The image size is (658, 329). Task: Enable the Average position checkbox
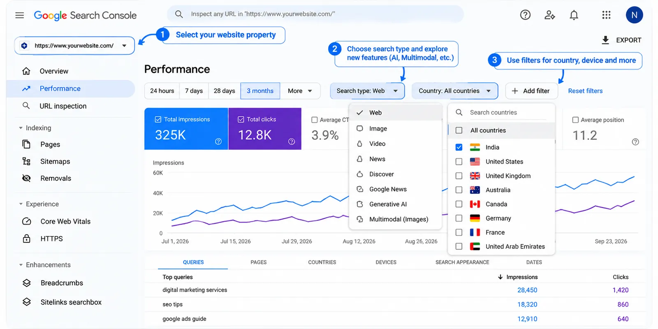pos(575,120)
